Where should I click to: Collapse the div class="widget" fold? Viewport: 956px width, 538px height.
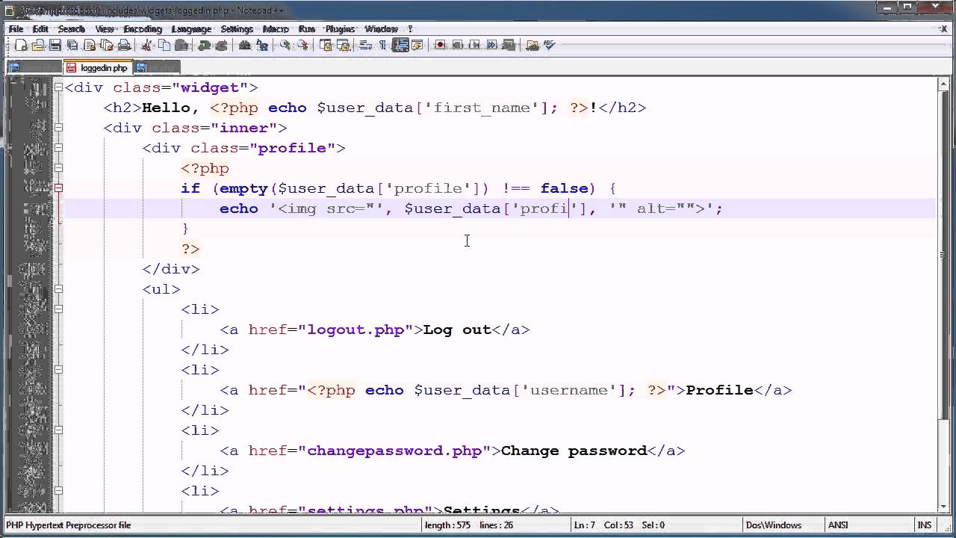click(59, 87)
